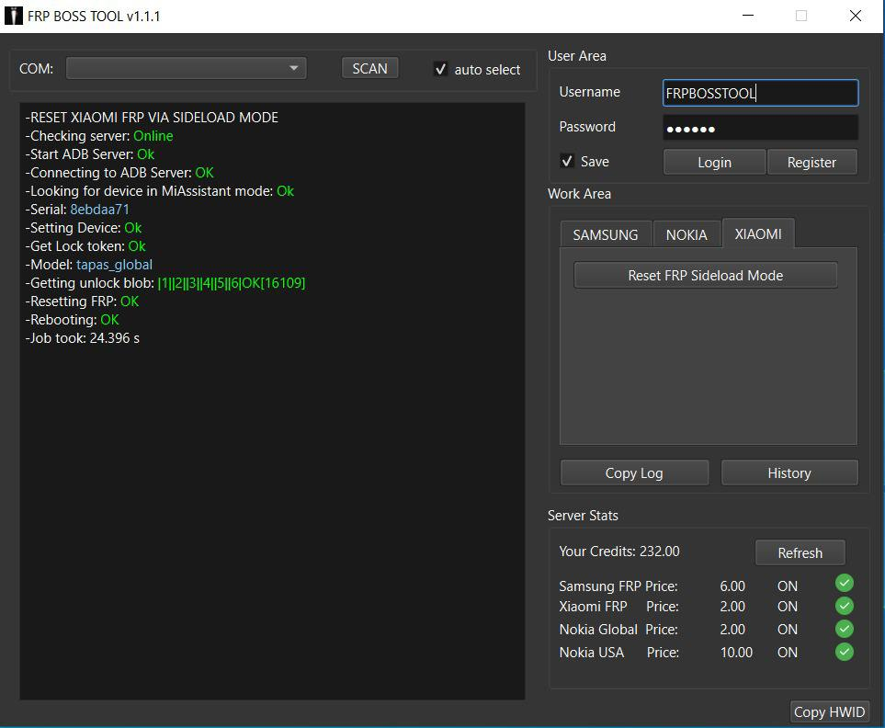
Task: Click the Nokia USA green status checkmark
Action: [844, 652]
